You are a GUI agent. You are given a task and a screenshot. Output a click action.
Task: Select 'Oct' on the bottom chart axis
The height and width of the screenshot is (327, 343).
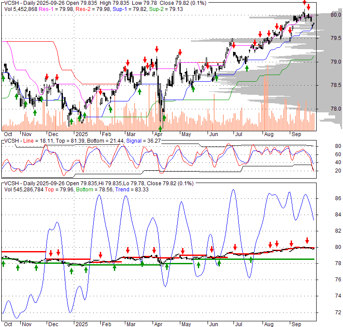click(8, 324)
